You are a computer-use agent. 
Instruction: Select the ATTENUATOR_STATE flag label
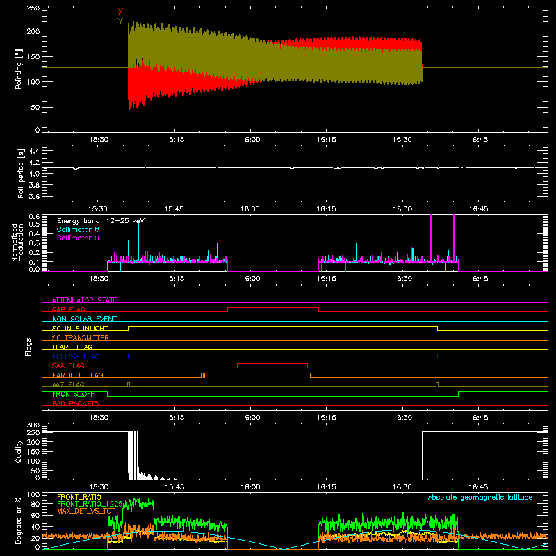point(84,300)
